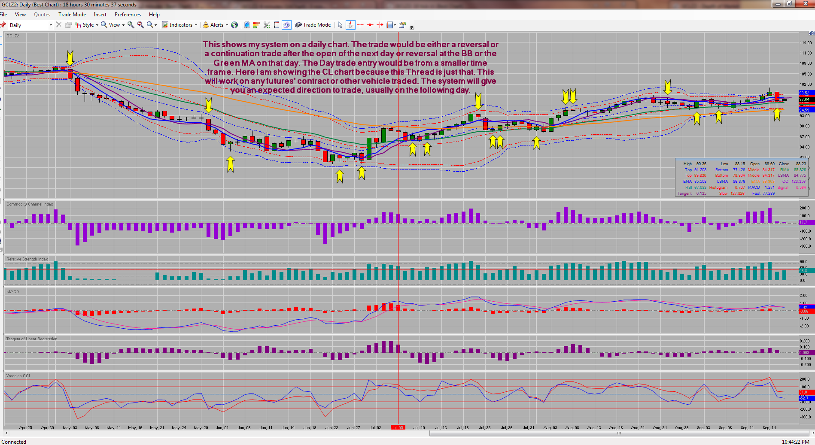Expand the Alerts dropdown arrow

(x=227, y=25)
